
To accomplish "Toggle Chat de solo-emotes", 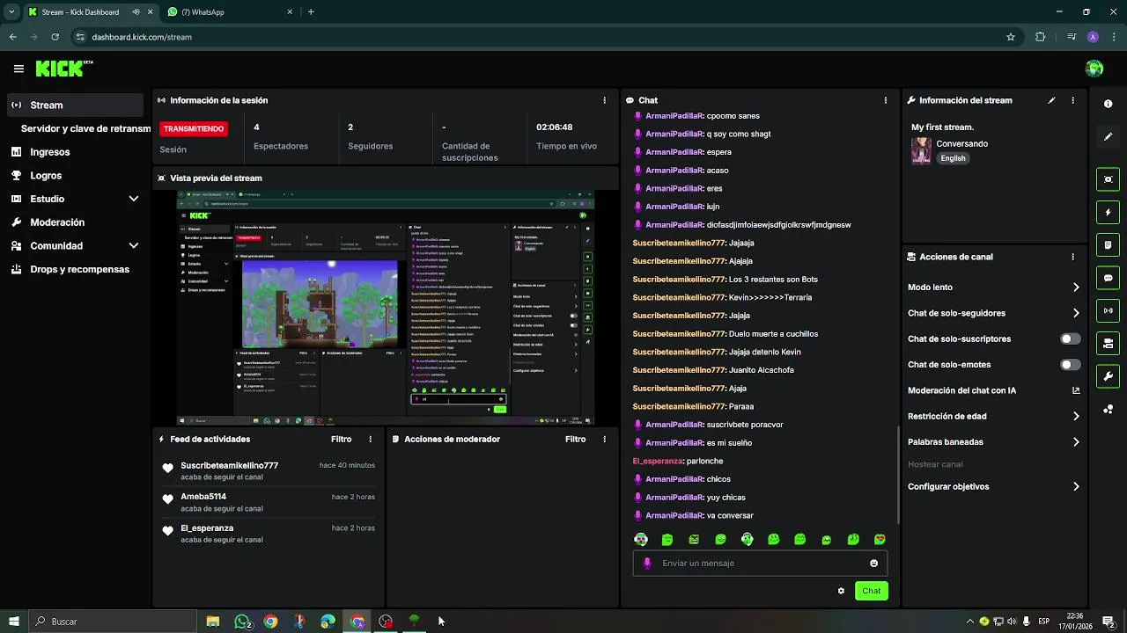I will tap(1071, 365).
